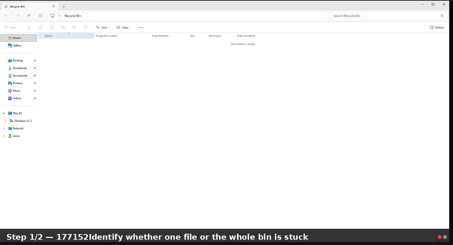Select the search magnifier icon
The height and width of the screenshot is (245, 453).
[442, 16]
